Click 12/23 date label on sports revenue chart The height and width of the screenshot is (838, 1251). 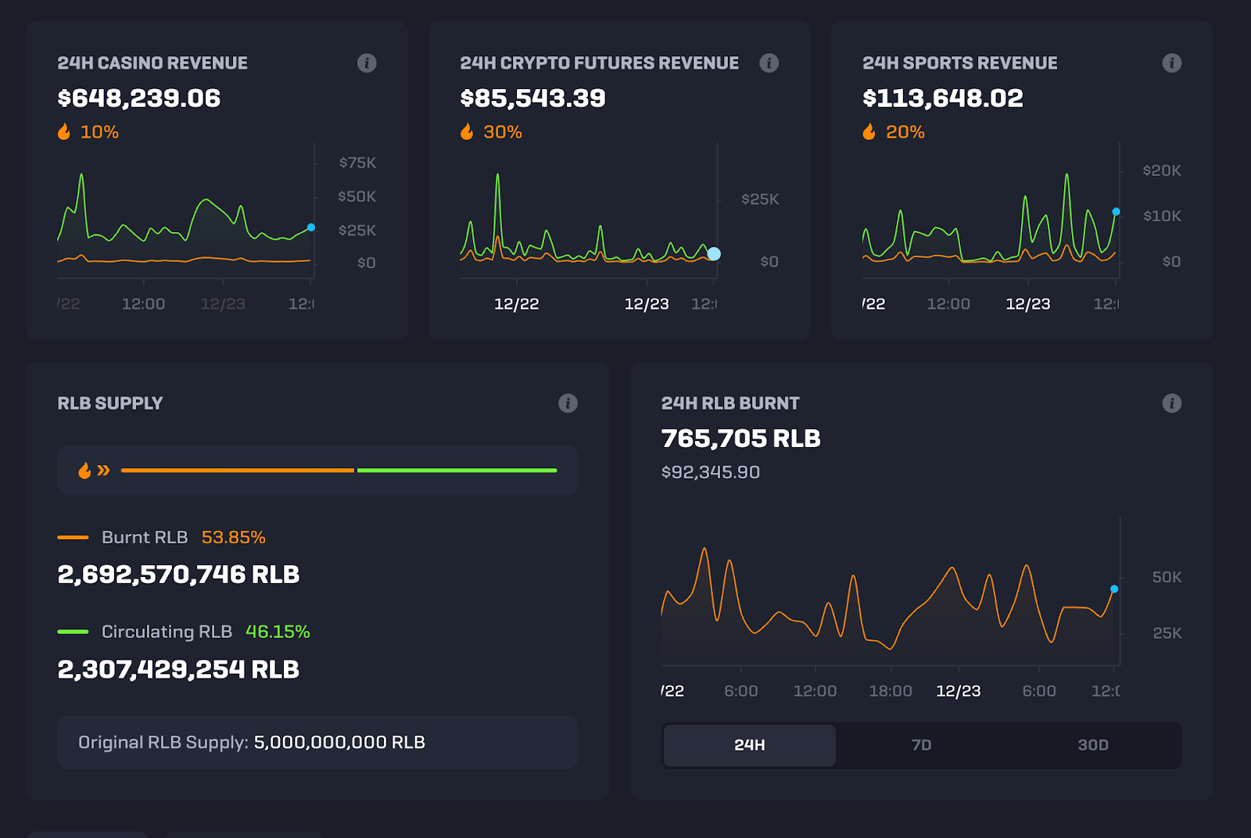point(1028,304)
